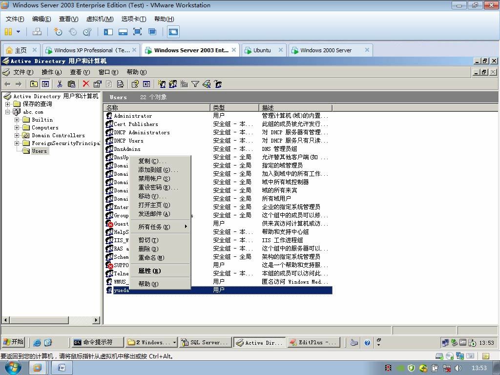Screen dimensions: 500x375
Task: Click the VMware pause virtual machine icon
Action: (8, 32)
